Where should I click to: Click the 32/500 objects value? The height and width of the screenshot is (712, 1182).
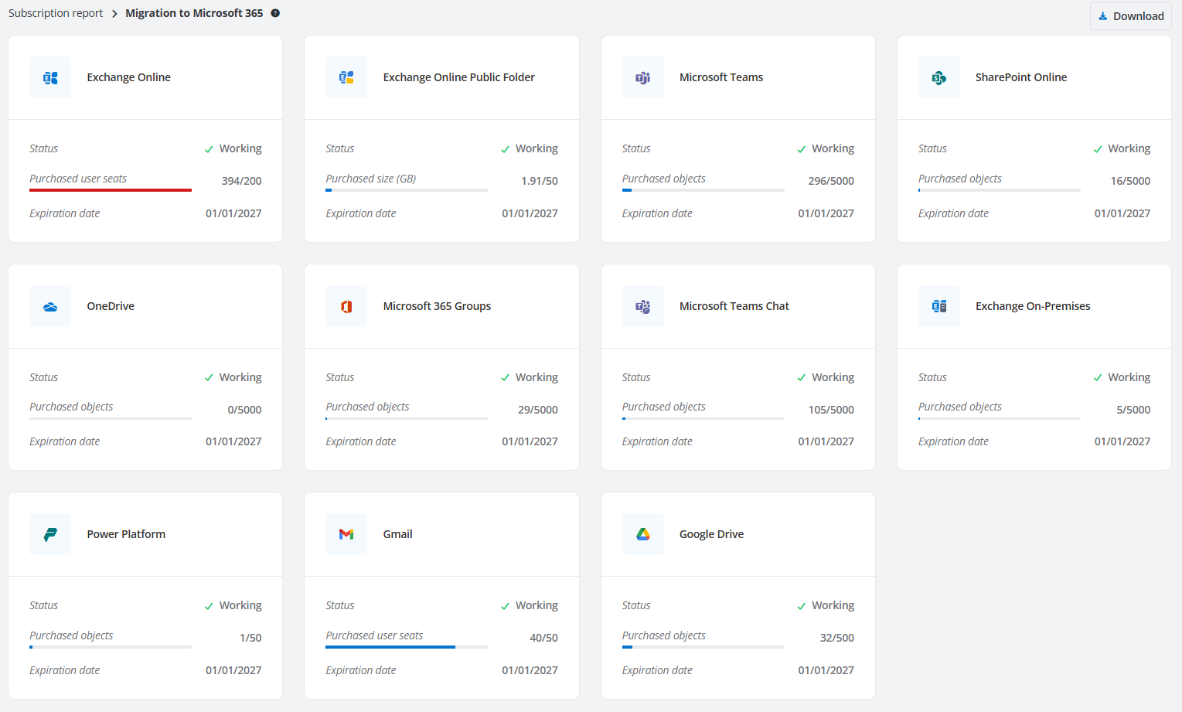tap(837, 638)
